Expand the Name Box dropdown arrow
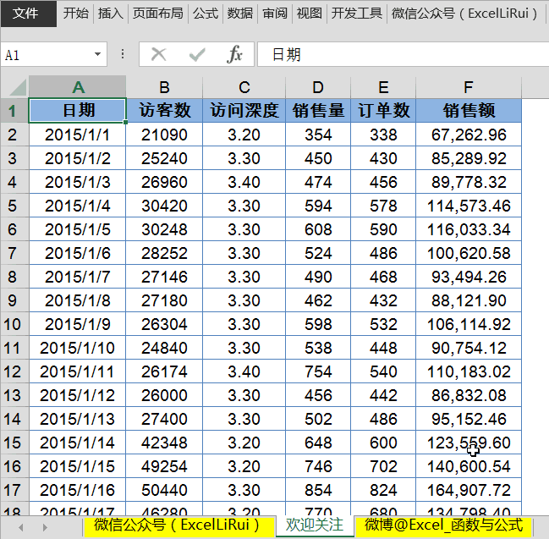Image resolution: width=549 pixels, height=539 pixels. point(97,54)
